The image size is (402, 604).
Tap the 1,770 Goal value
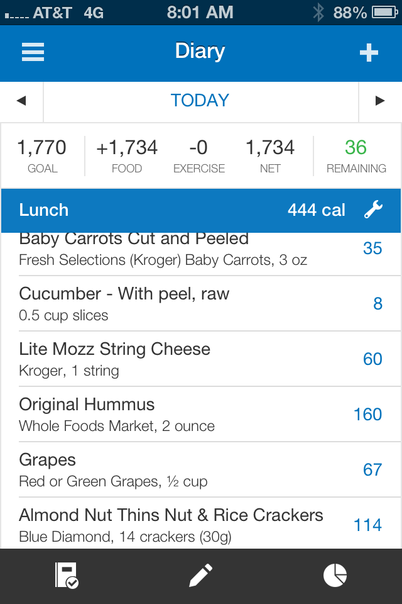(42, 147)
